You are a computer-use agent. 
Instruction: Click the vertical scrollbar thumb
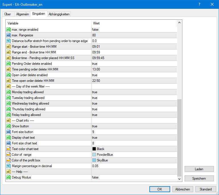(179, 138)
